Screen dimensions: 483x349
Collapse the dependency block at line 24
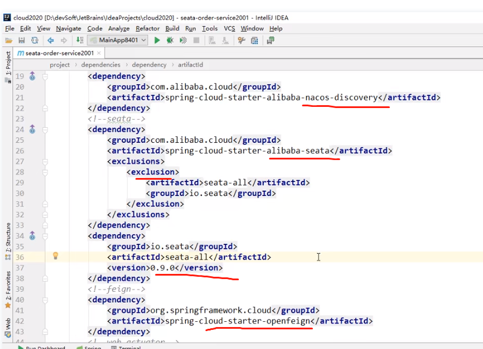pyautogui.click(x=45, y=129)
